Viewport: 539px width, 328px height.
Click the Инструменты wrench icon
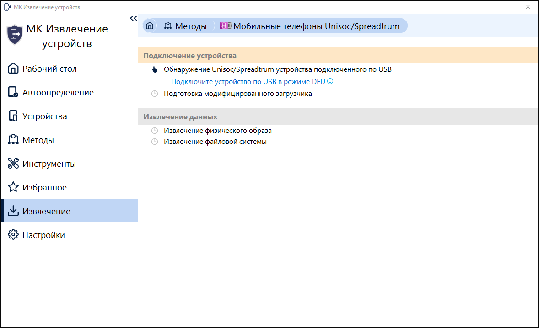13,164
